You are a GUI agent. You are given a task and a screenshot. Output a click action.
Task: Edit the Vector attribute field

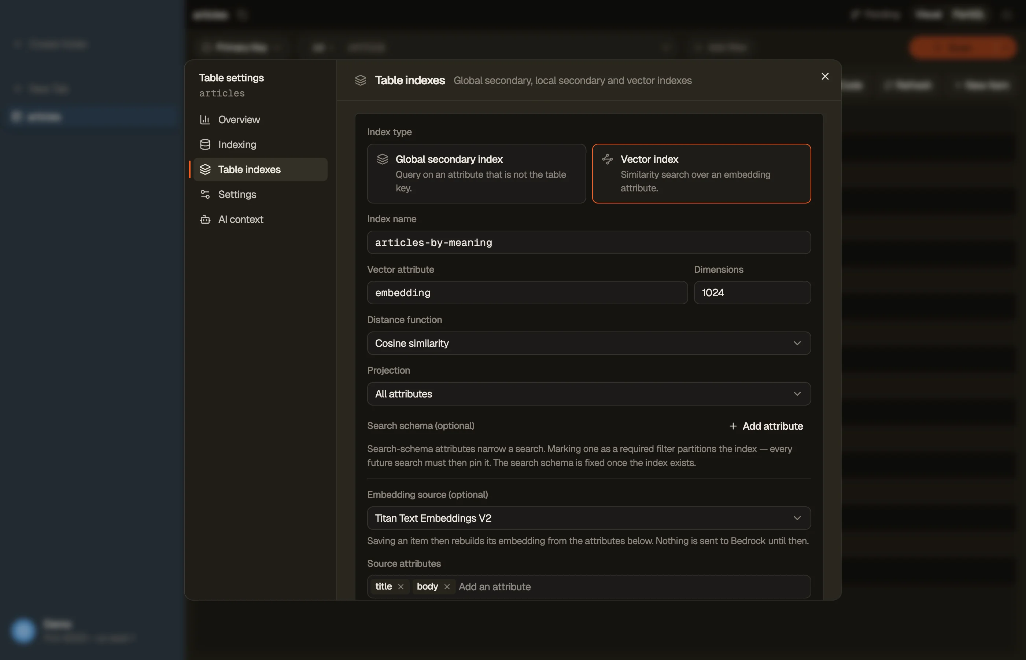tap(528, 293)
